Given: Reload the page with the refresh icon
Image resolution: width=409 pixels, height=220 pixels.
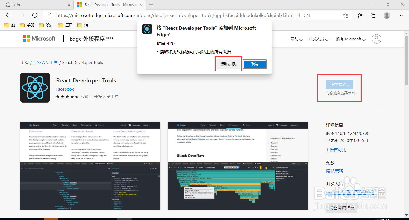Looking at the screenshot, I should 35,15.
